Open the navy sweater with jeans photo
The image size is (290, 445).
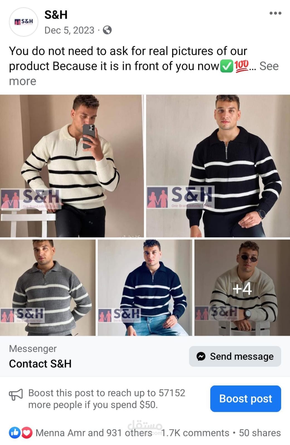click(145, 288)
